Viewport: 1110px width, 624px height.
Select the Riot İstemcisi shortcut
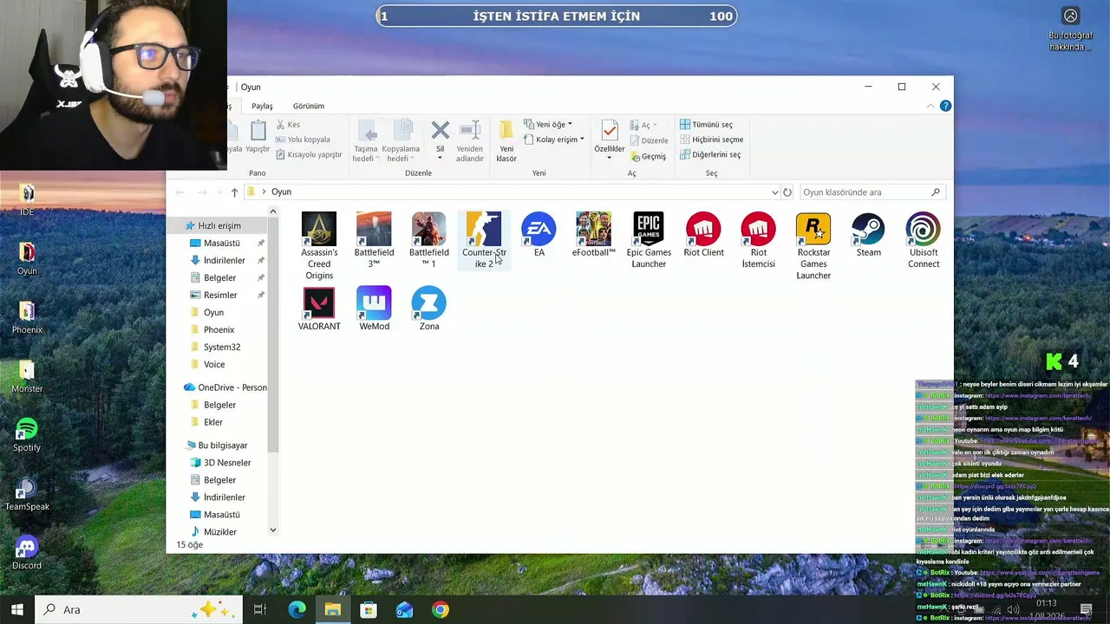click(x=759, y=241)
